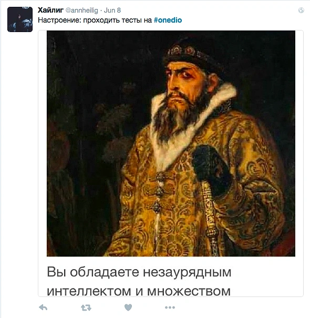The height and width of the screenshot is (318, 310).
Task: Open card headline 'Вы обладаете незаурядным'
Action: pos(139,272)
